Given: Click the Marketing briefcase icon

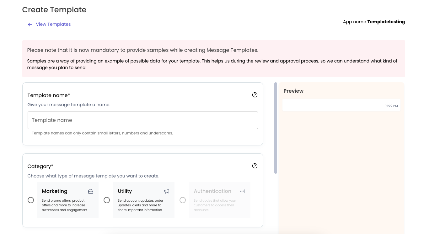Looking at the screenshot, I should point(91,191).
